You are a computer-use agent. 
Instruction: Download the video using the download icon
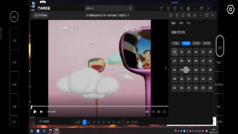pyautogui.click(x=177, y=15)
